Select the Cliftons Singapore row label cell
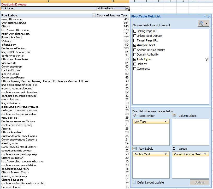213x189 pixels. [x=12, y=180]
